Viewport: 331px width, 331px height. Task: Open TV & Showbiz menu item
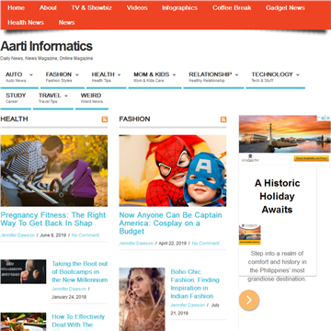92,8
